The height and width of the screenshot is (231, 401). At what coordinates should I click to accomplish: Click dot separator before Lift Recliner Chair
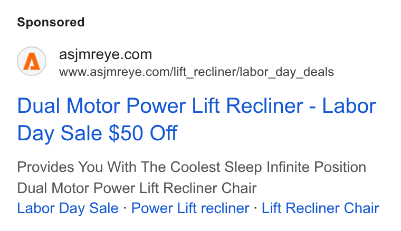(255, 208)
